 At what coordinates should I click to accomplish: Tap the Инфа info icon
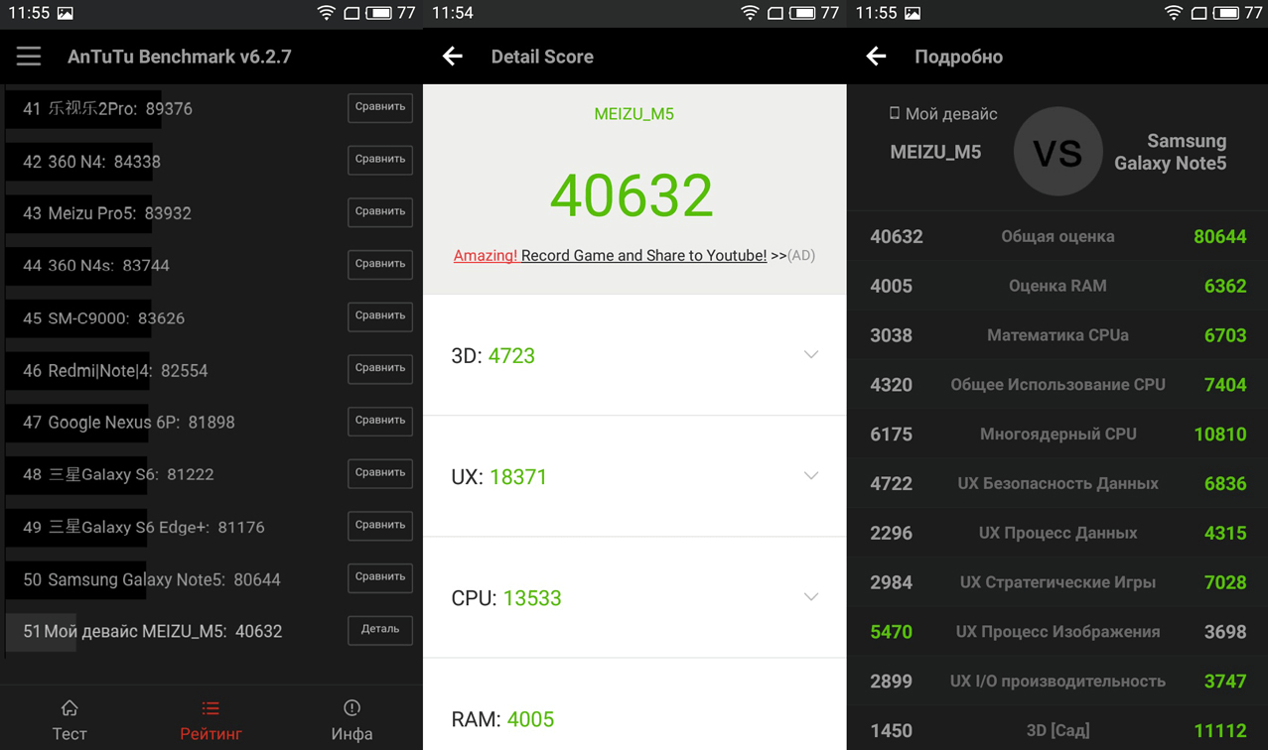(x=352, y=708)
